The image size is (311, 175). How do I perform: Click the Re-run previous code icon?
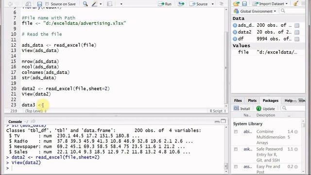click(x=181, y=4)
